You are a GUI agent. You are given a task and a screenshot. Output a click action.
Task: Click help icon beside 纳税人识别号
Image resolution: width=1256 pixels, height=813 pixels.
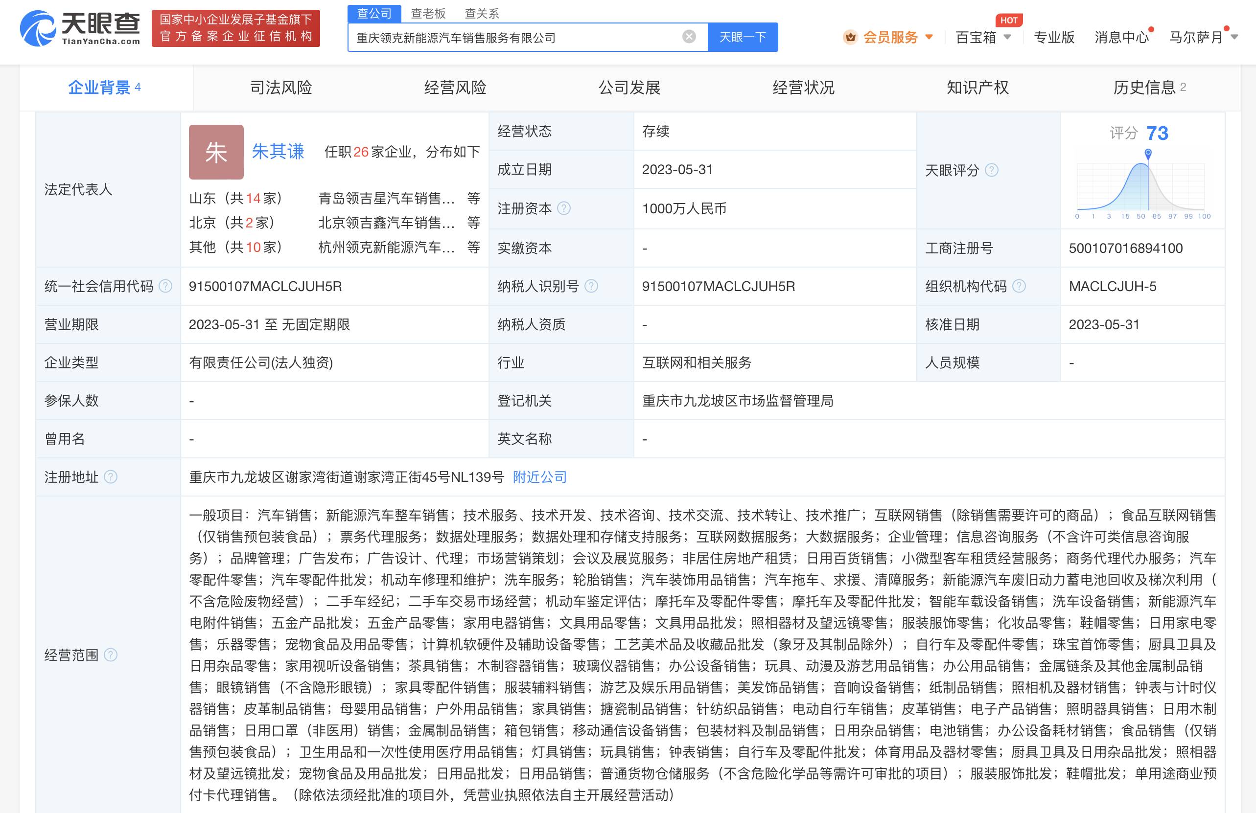coord(591,286)
